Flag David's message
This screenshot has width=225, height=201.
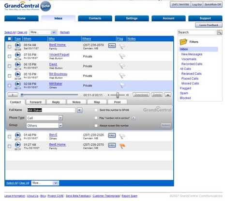(122, 66)
